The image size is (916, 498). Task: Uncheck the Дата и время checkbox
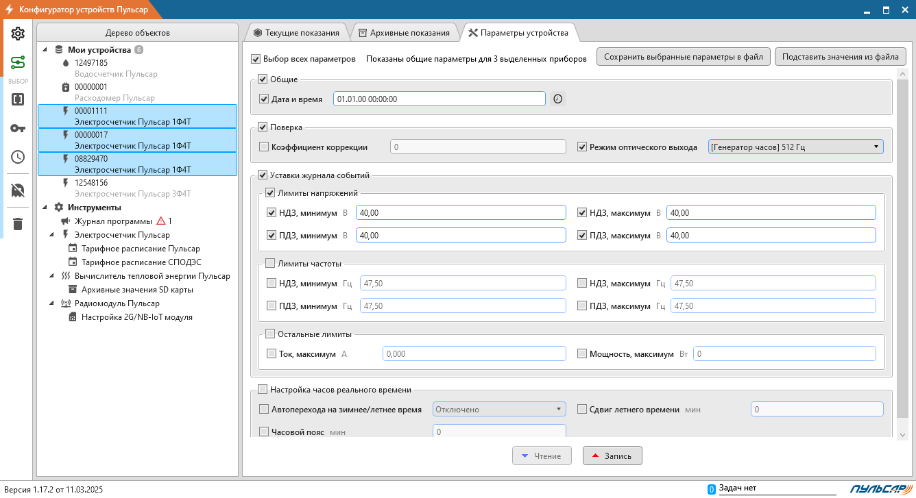pyautogui.click(x=264, y=99)
